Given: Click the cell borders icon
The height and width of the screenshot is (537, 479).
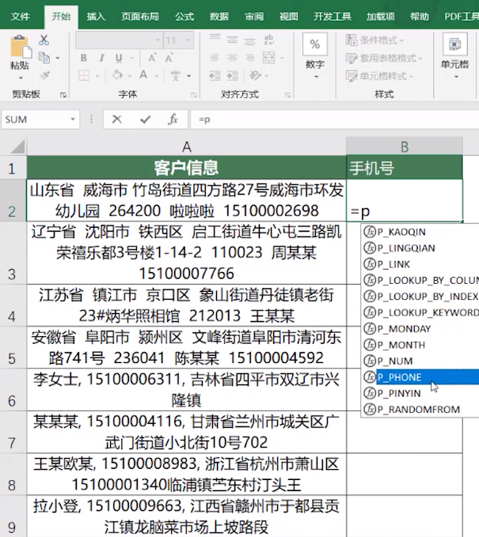Looking at the screenshot, I should (84, 75).
